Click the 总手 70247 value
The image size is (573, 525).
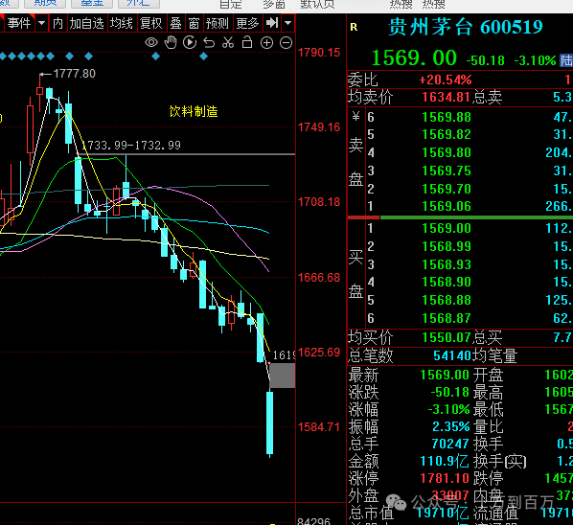[x=450, y=444]
